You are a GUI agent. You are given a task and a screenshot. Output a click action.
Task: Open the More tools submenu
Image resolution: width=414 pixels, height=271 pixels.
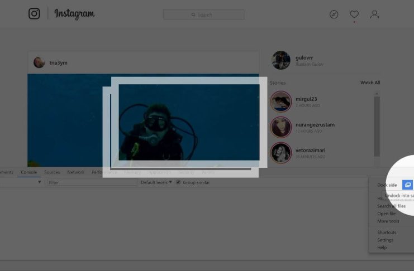click(x=388, y=221)
